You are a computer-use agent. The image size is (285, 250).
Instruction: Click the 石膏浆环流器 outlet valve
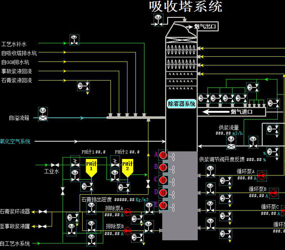tap(43, 212)
